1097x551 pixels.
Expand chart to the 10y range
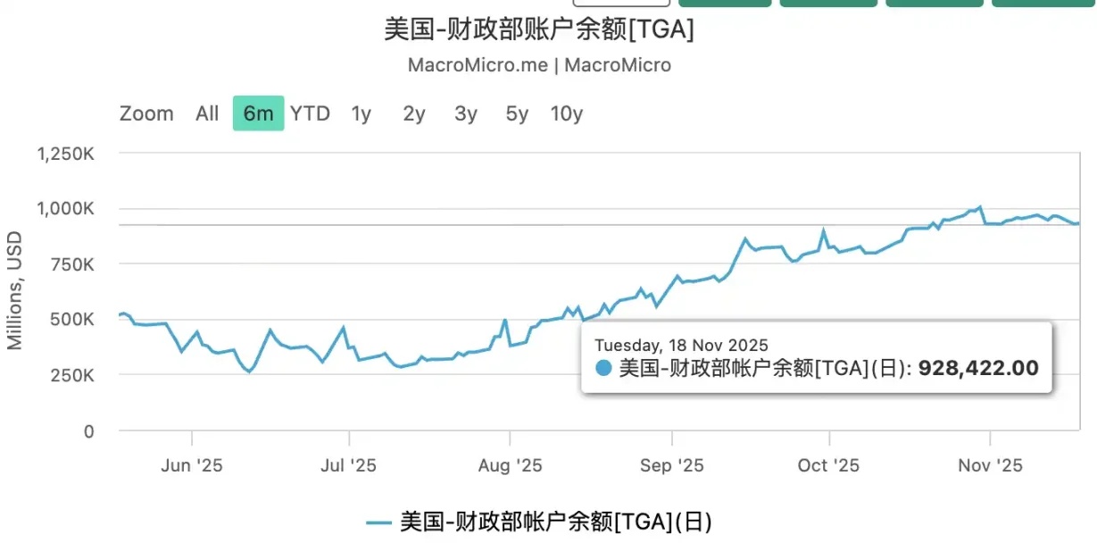tap(566, 113)
